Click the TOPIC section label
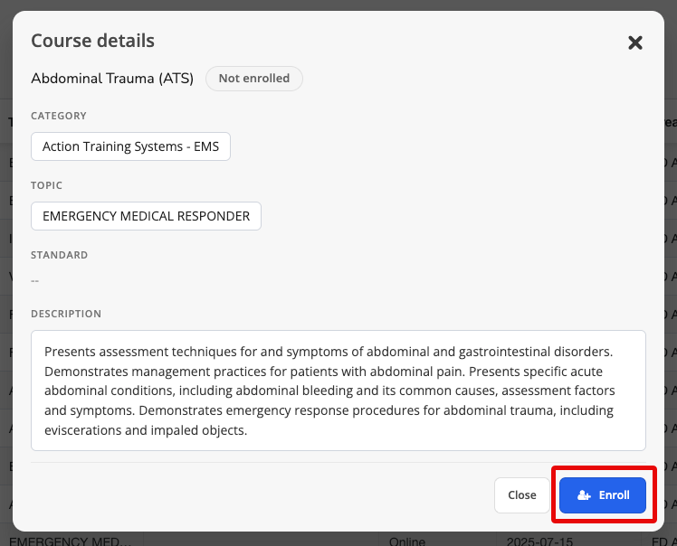The image size is (677, 546). click(47, 185)
